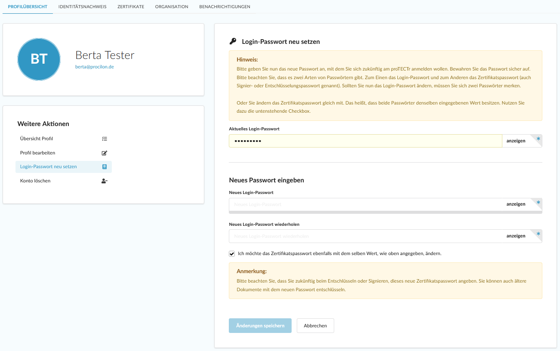Click the berta@procilon.de email link
560x351 pixels.
pyautogui.click(x=95, y=67)
